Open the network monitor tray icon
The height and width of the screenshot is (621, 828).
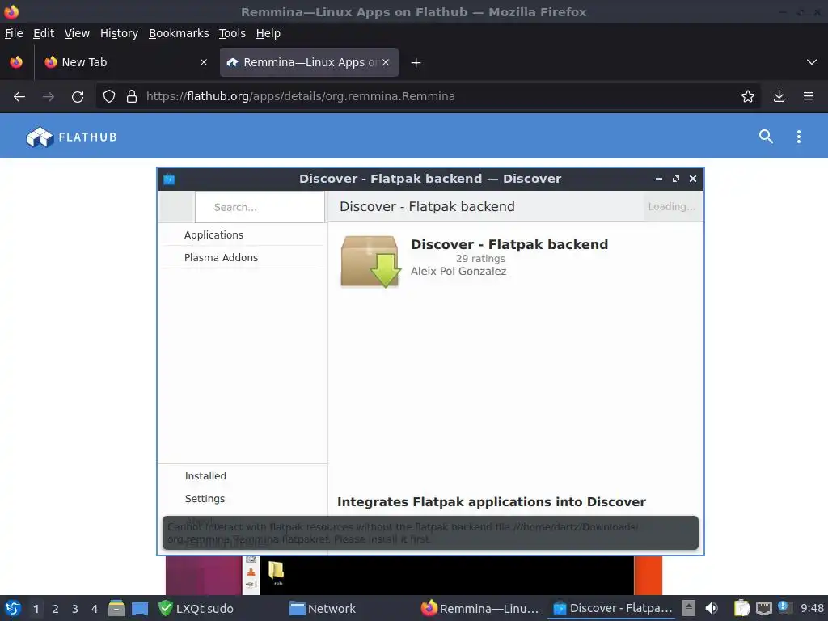point(763,608)
